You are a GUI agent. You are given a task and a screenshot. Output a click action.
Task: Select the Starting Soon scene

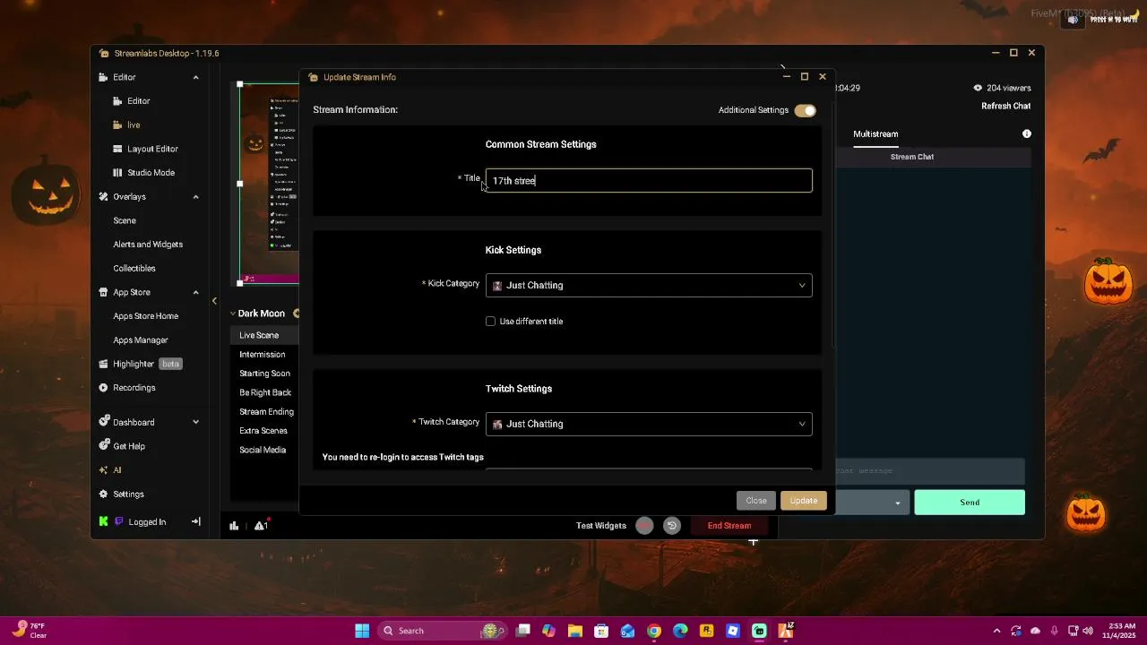click(x=264, y=374)
